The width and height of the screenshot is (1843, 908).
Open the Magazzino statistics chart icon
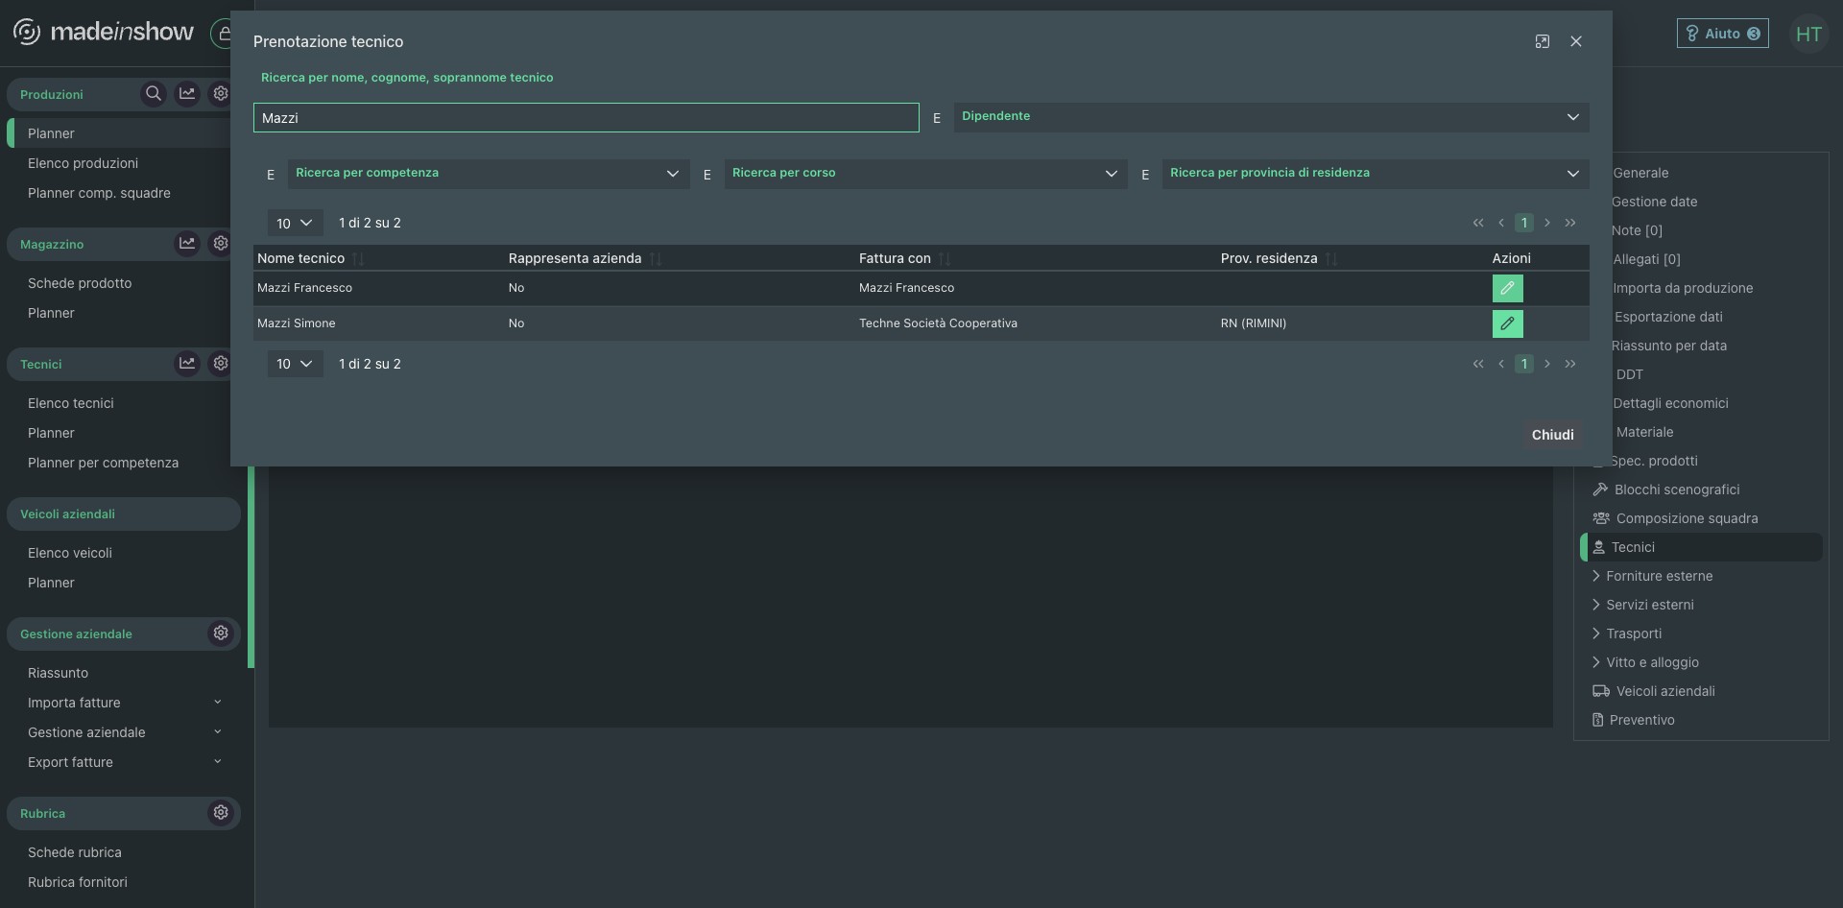click(x=187, y=244)
